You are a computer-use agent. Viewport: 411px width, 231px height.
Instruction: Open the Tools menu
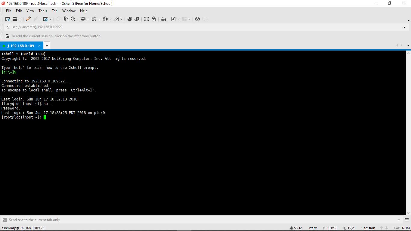[x=43, y=11]
